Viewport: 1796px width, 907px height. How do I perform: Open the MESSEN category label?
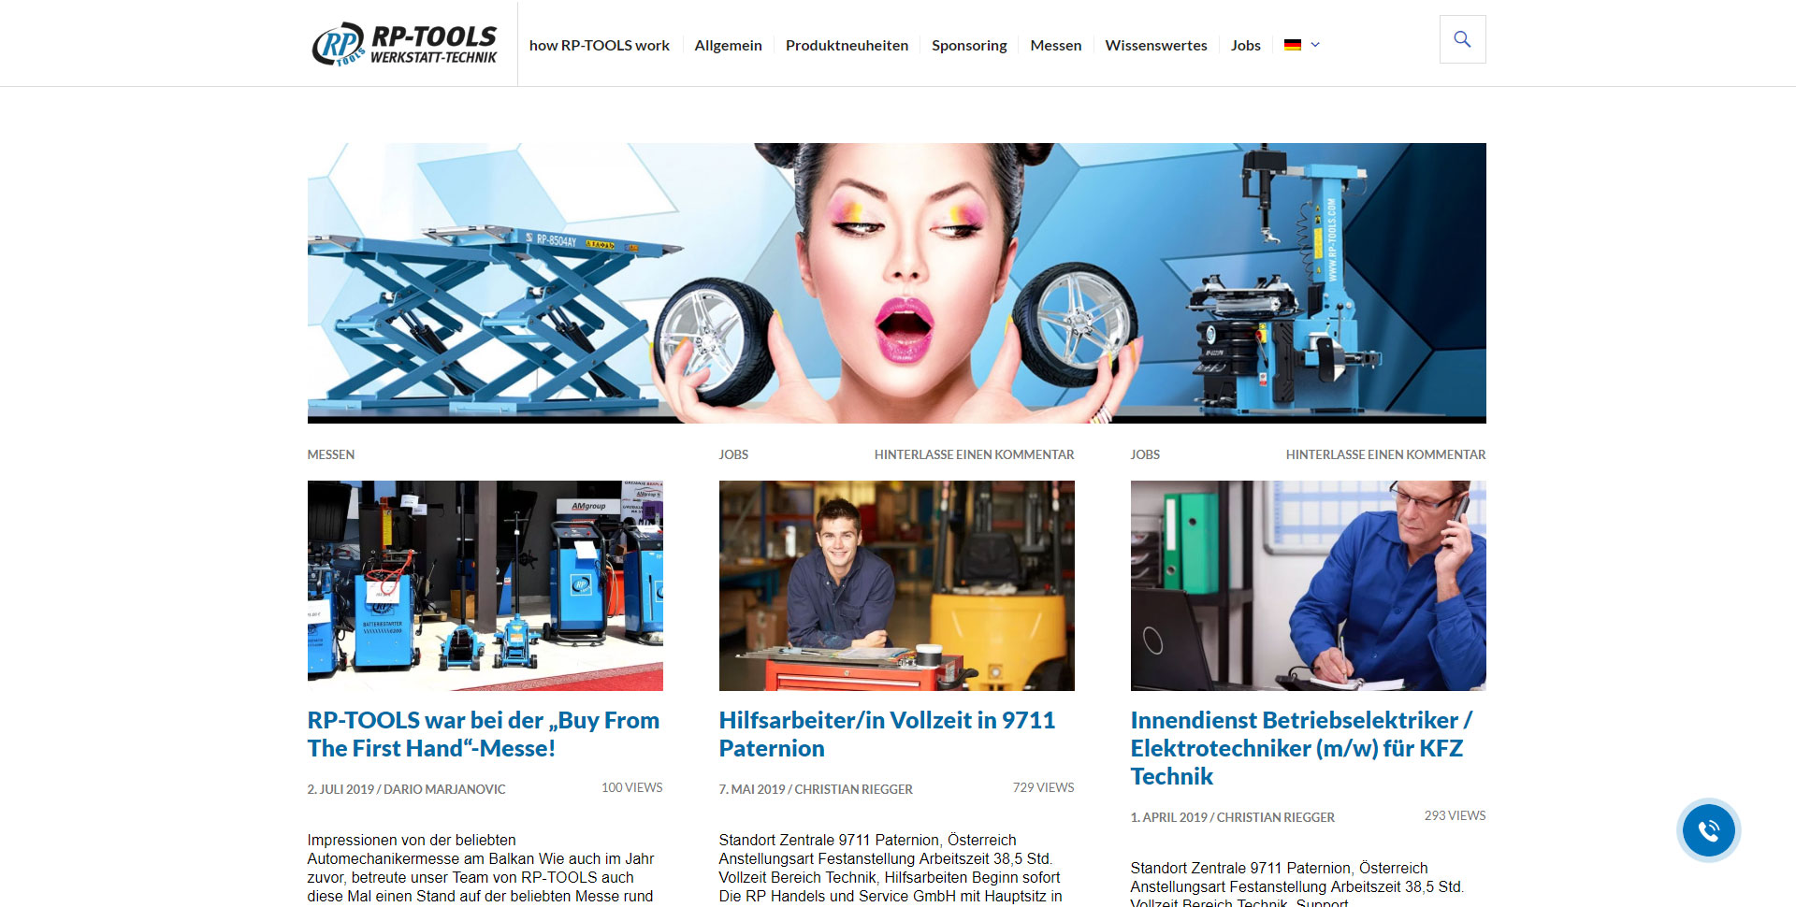click(x=331, y=454)
